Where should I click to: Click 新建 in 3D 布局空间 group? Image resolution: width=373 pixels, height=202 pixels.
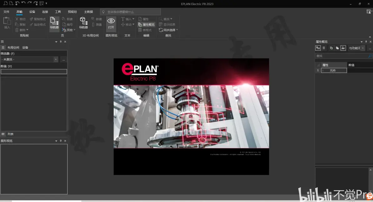click(96, 19)
